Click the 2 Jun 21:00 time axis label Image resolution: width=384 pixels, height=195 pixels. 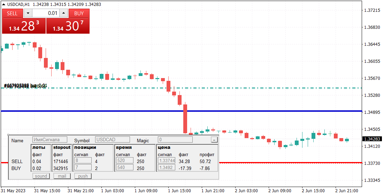click(x=346, y=190)
